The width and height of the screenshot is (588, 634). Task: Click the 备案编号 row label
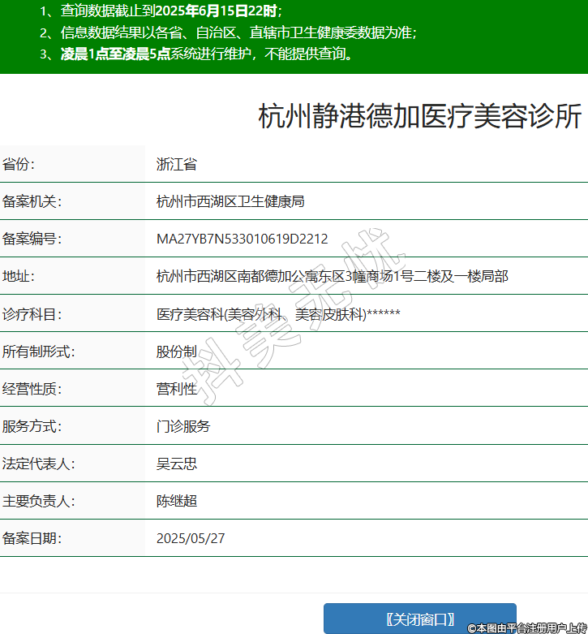(x=32, y=239)
